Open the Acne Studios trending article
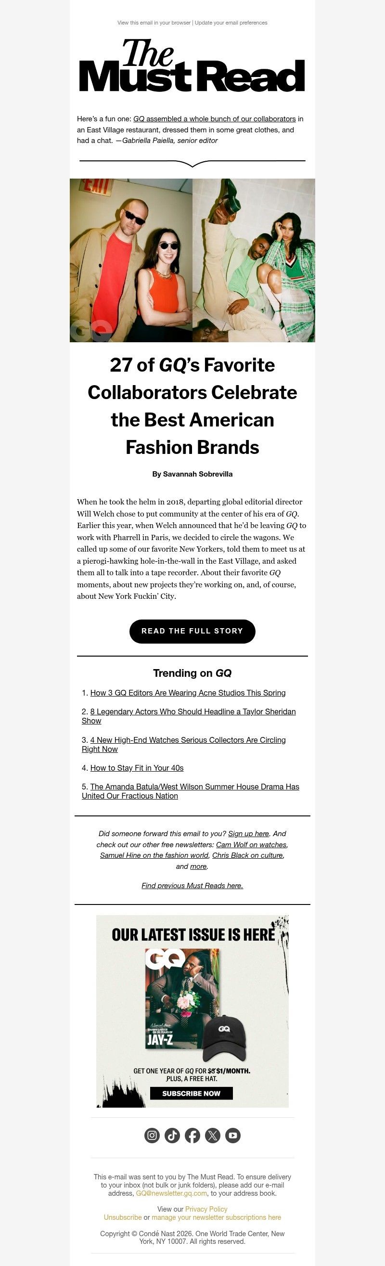This screenshot has height=1266, width=385. 188,693
